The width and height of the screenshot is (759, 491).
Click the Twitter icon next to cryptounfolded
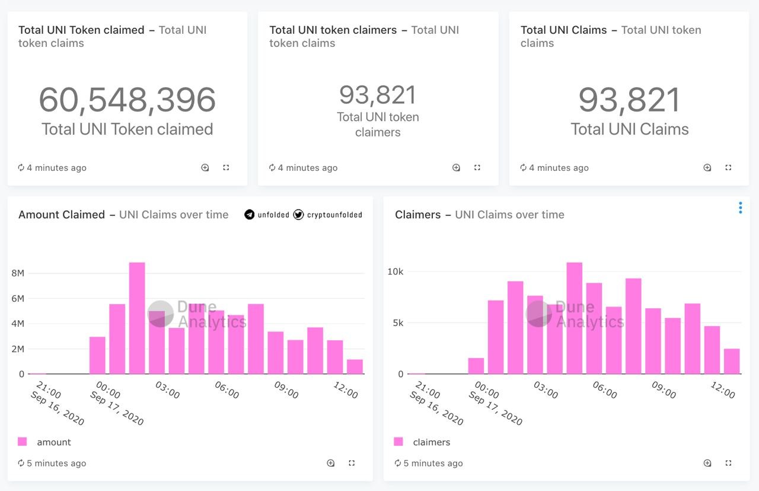298,215
